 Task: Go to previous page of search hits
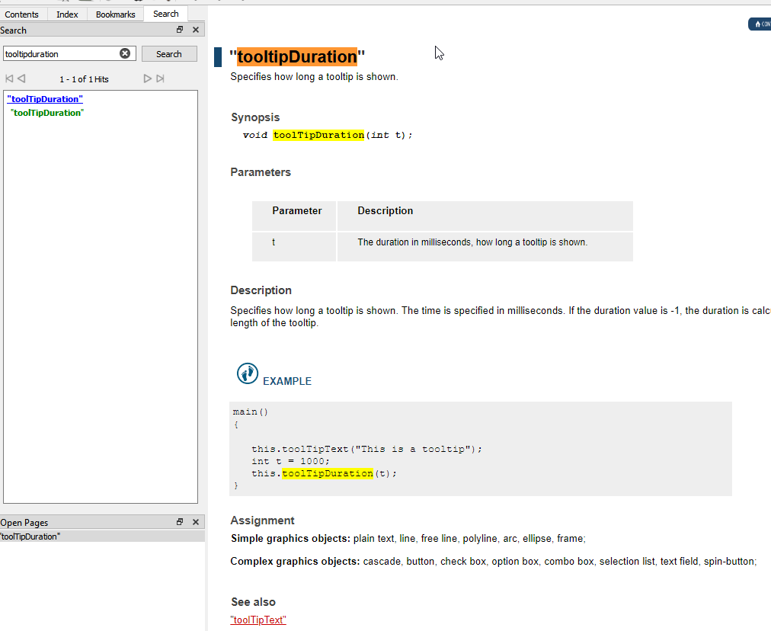click(x=21, y=78)
